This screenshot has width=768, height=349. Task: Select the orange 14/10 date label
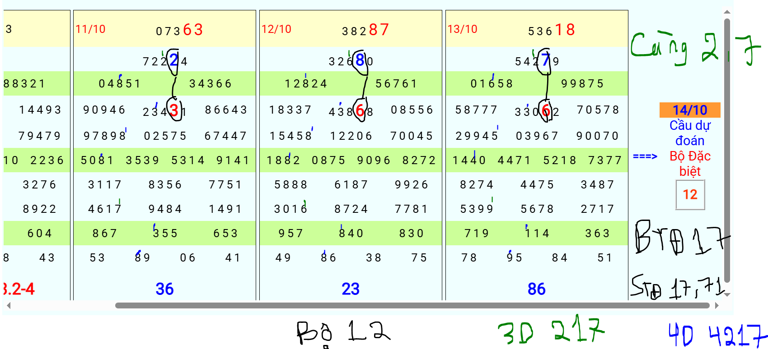[690, 110]
